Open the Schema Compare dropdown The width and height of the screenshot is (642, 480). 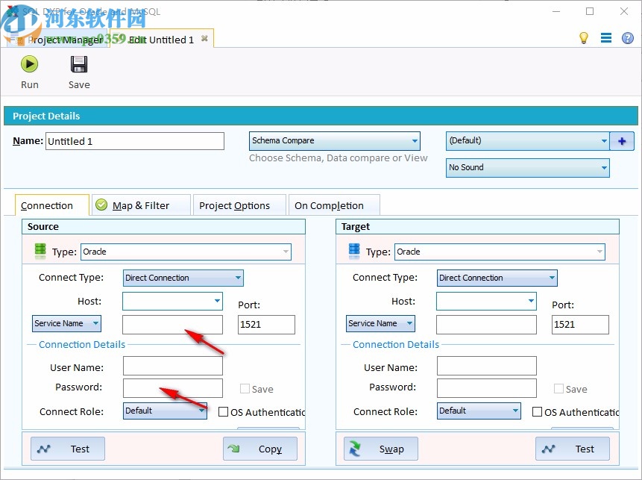(x=415, y=140)
